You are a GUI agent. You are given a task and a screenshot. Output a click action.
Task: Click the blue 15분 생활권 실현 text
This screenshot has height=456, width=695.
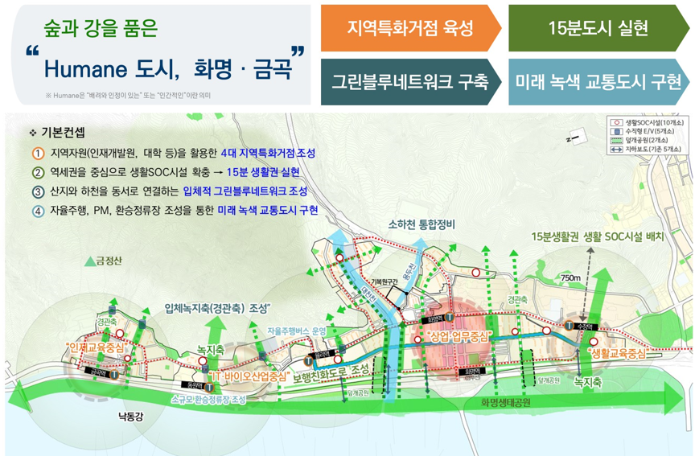click(263, 172)
